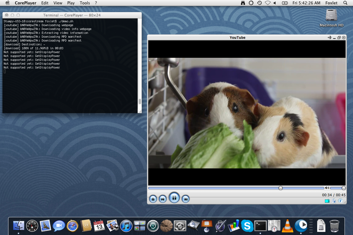Open the Wi-Fi status menu
The height and width of the screenshot is (235, 353).
[x=268, y=3]
